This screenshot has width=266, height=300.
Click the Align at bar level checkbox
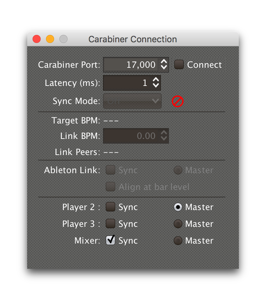[x=110, y=187]
